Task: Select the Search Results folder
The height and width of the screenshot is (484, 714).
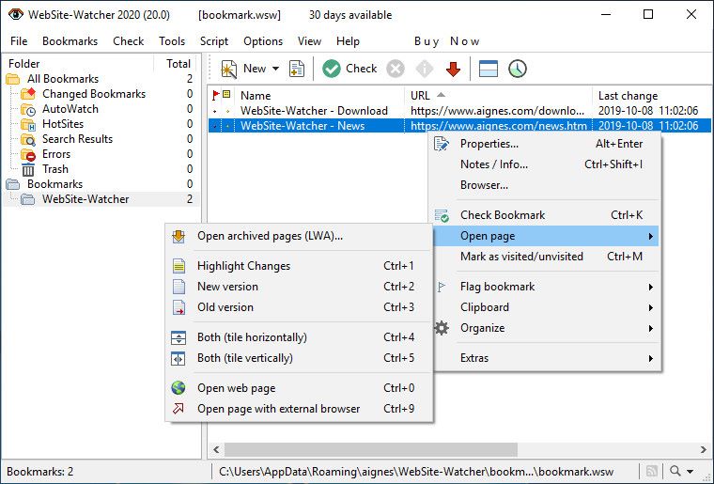Action: (77, 139)
